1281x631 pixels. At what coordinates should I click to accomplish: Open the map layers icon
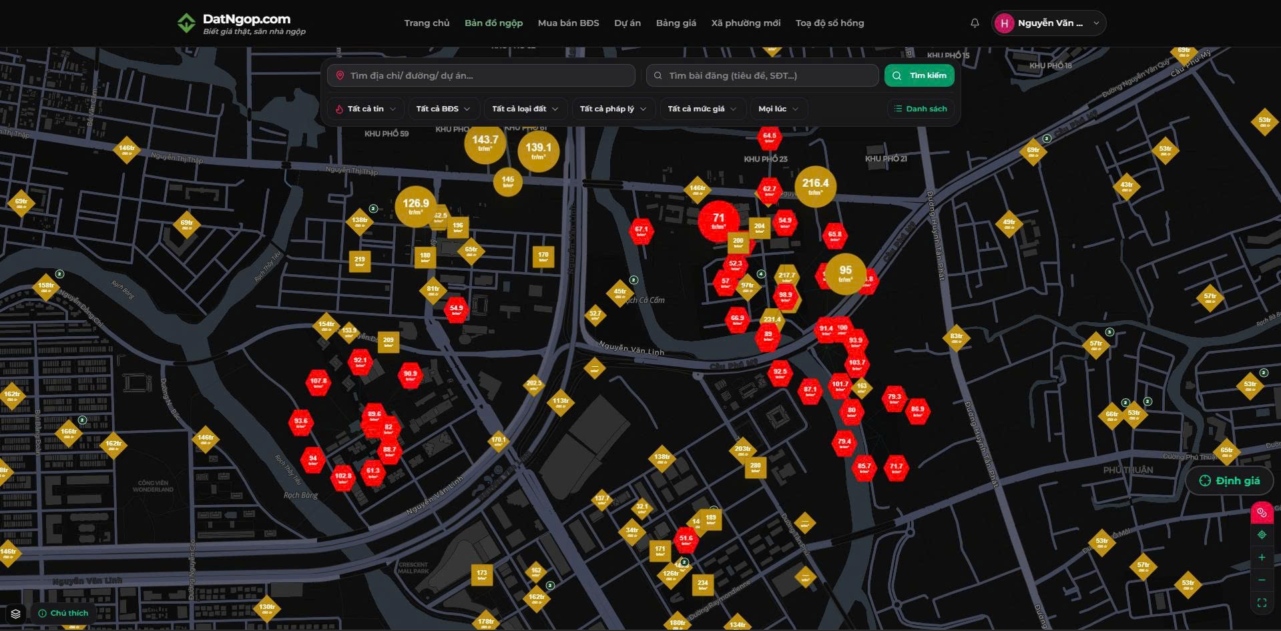[x=15, y=613]
